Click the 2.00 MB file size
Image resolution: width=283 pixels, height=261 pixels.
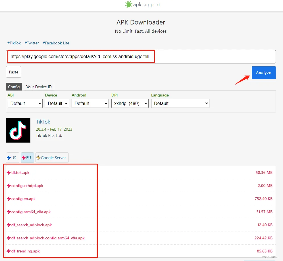point(265,186)
